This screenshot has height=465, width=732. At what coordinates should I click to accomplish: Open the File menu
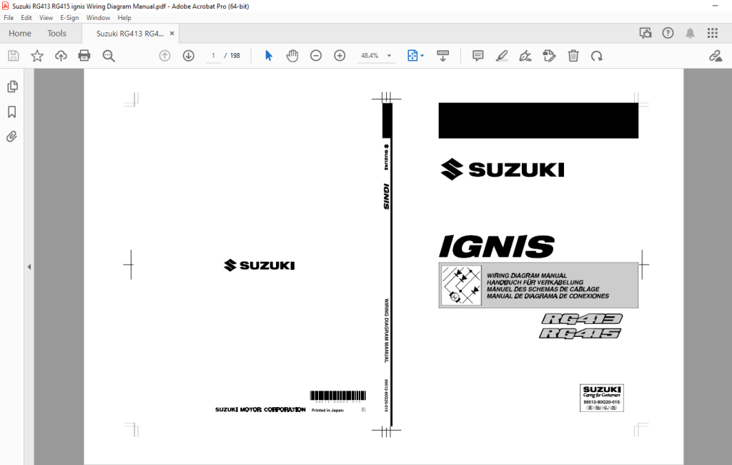(9, 18)
